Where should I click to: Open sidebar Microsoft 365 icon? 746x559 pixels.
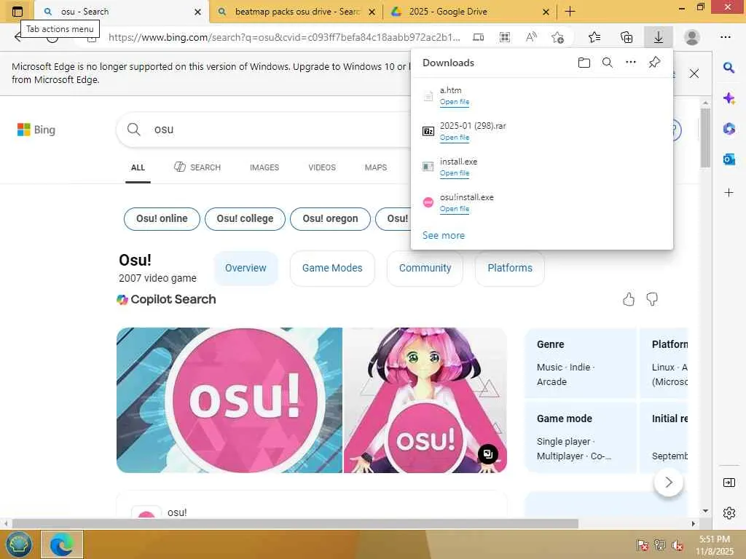(729, 129)
